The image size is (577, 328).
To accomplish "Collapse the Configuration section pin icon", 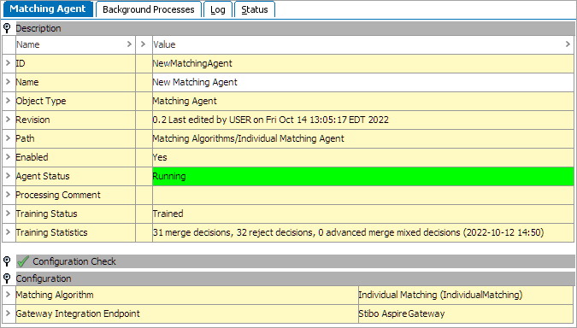I will point(7,278).
